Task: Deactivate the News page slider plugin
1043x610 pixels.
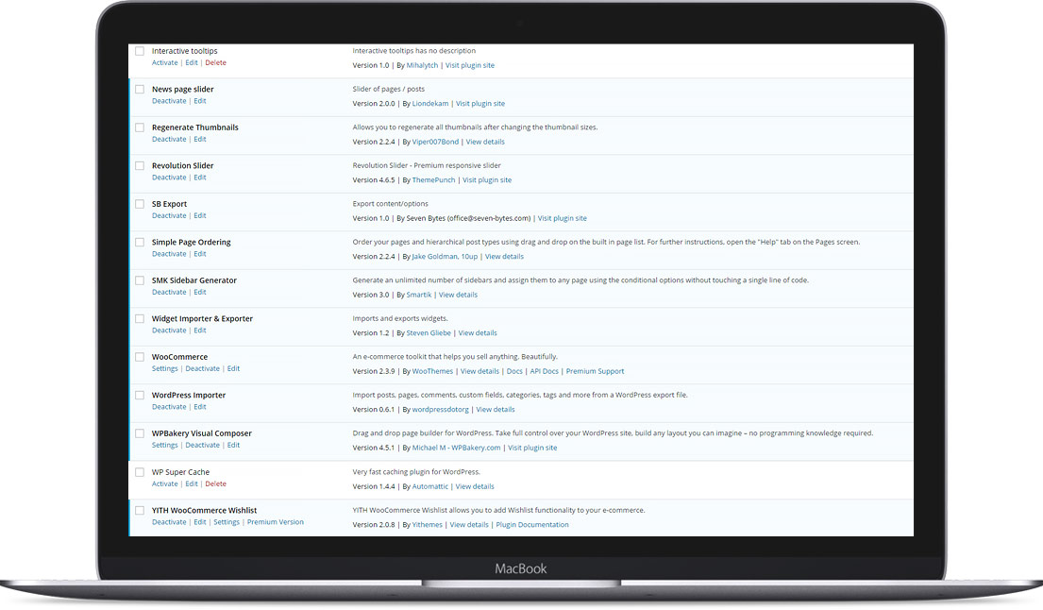Action: pos(169,101)
